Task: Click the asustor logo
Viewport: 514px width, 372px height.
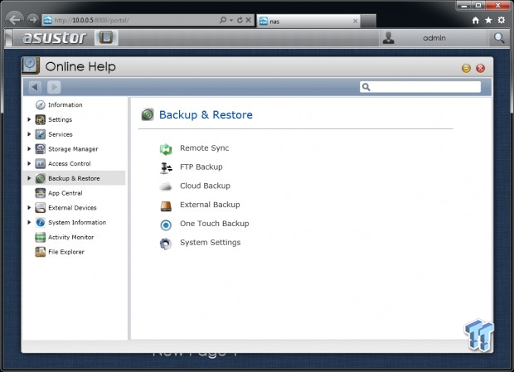Action: pyautogui.click(x=55, y=37)
